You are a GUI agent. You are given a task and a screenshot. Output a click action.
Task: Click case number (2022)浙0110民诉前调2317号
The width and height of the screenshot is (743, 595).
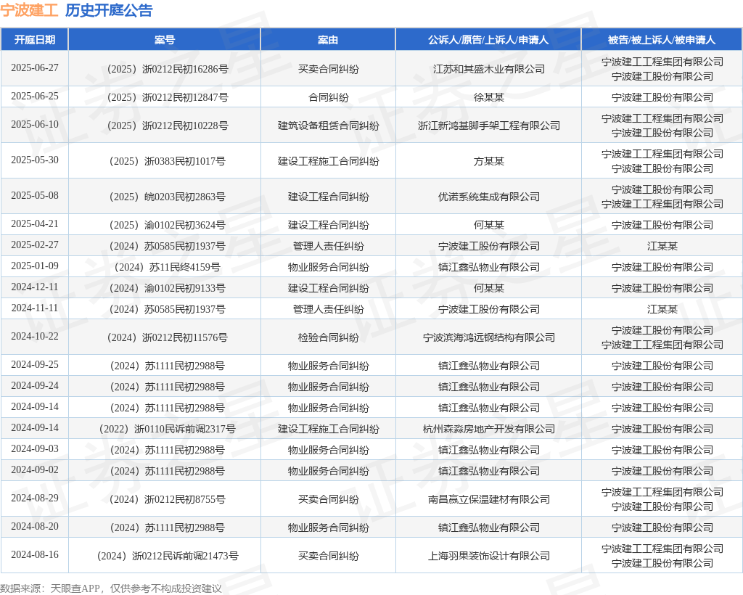168,429
